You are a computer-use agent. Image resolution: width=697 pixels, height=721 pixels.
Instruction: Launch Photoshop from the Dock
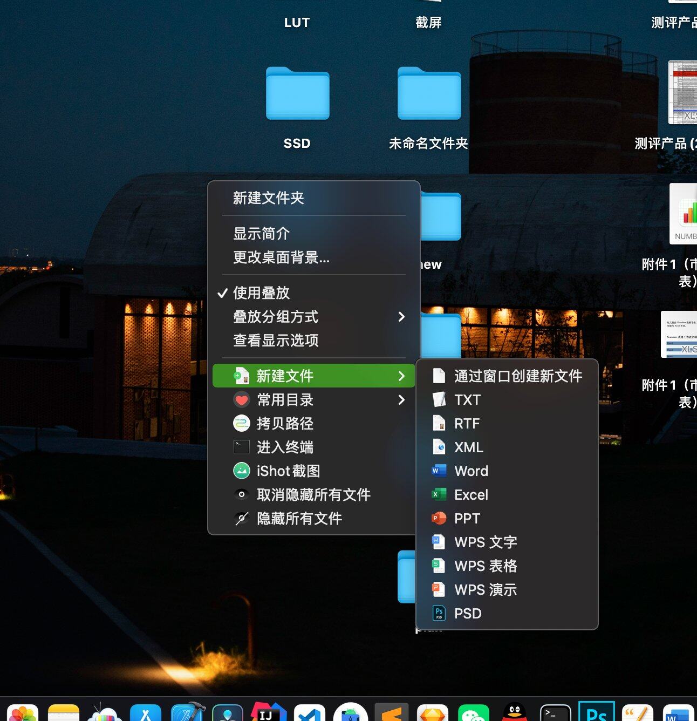click(597, 711)
